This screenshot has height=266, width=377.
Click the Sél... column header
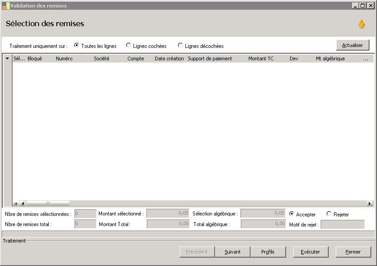pos(19,59)
